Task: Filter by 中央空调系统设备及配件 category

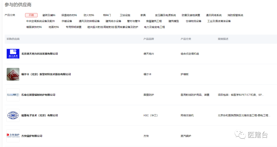Action: point(41,21)
